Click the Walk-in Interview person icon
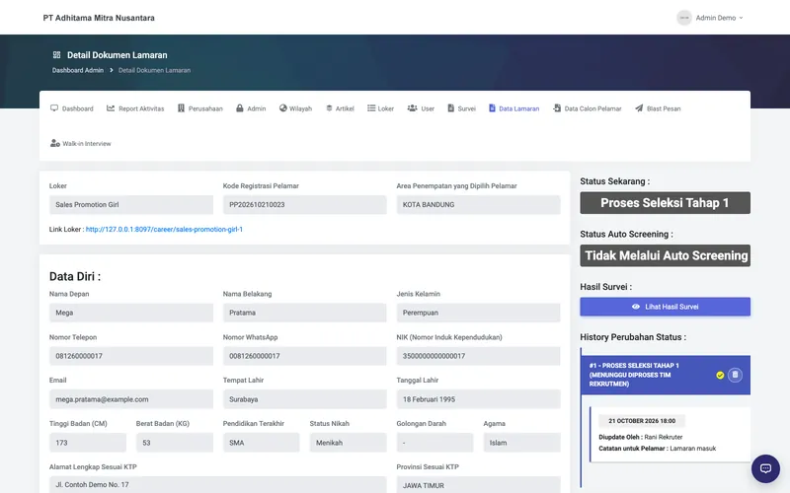790x493 pixels. click(55, 143)
